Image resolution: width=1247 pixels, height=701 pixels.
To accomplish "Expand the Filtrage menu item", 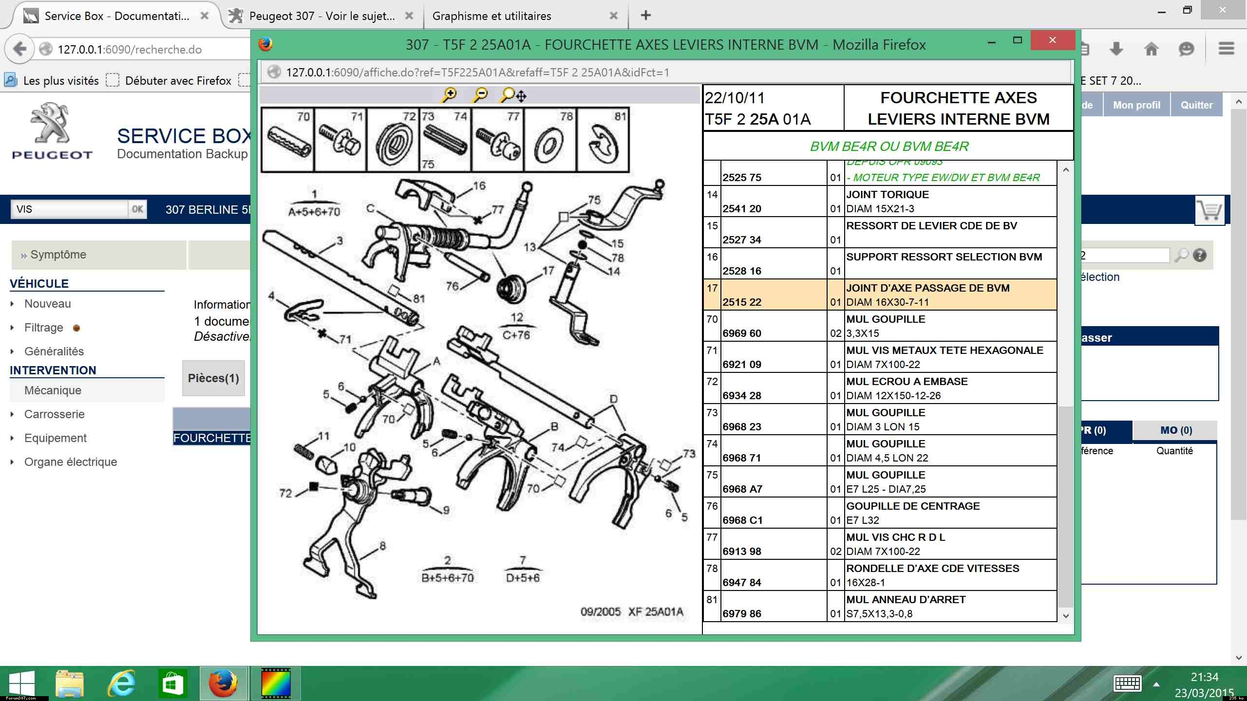I will coord(44,328).
